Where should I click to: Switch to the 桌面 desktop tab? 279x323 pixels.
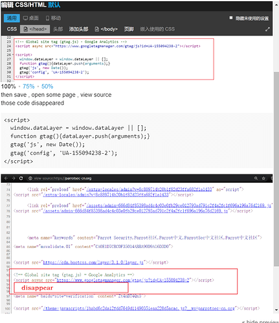[31, 18]
